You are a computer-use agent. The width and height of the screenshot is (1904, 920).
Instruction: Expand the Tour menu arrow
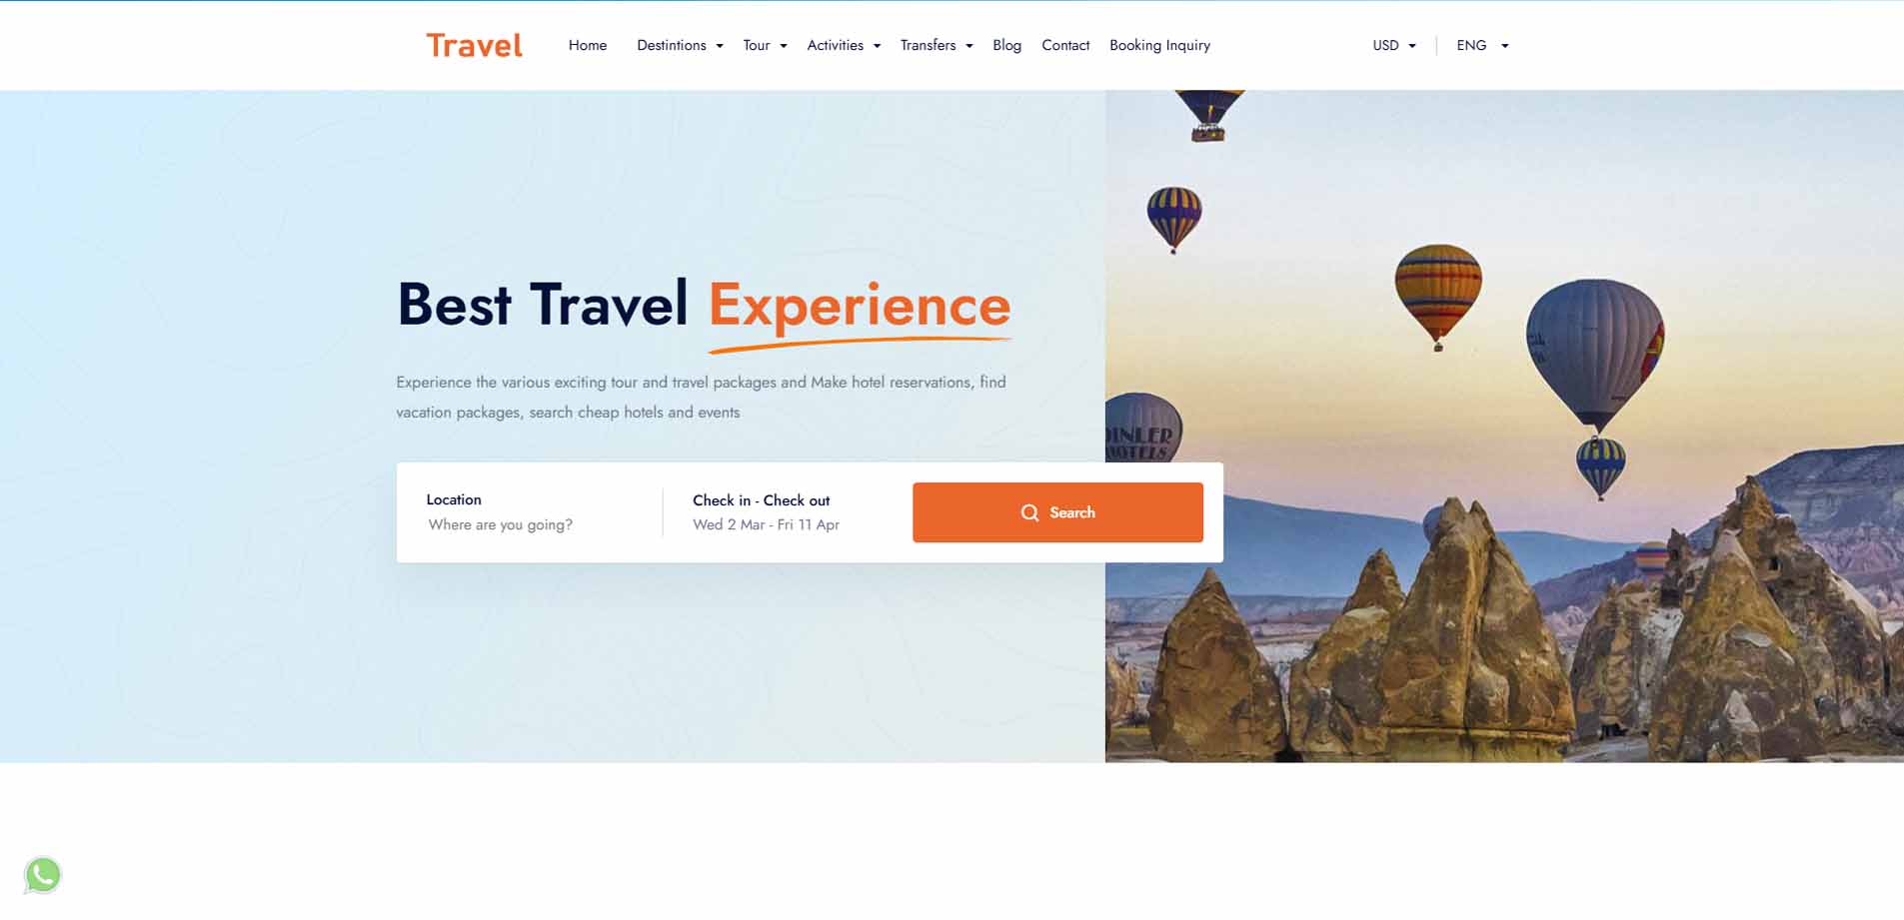coord(784,46)
